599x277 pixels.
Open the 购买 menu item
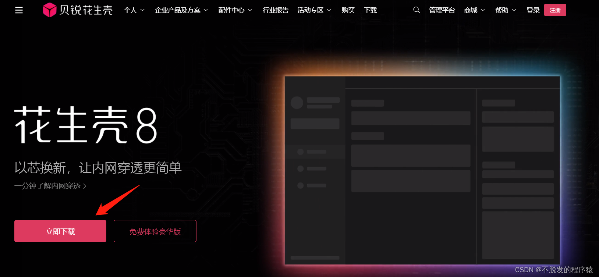pyautogui.click(x=348, y=10)
